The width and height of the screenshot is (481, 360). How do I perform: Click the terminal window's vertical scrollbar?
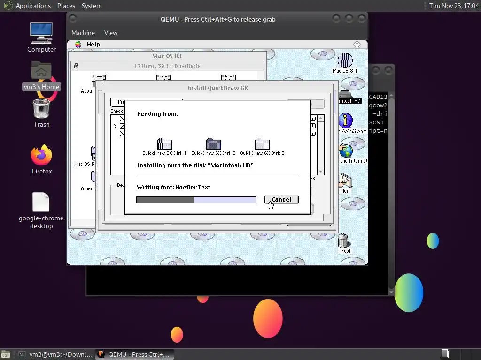pyautogui.click(x=391, y=193)
